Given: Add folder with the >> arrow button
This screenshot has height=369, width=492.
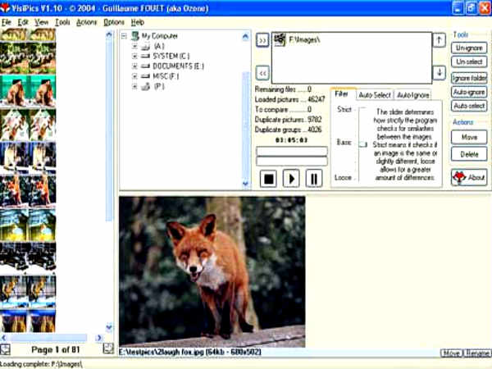Looking at the screenshot, I should [262, 39].
